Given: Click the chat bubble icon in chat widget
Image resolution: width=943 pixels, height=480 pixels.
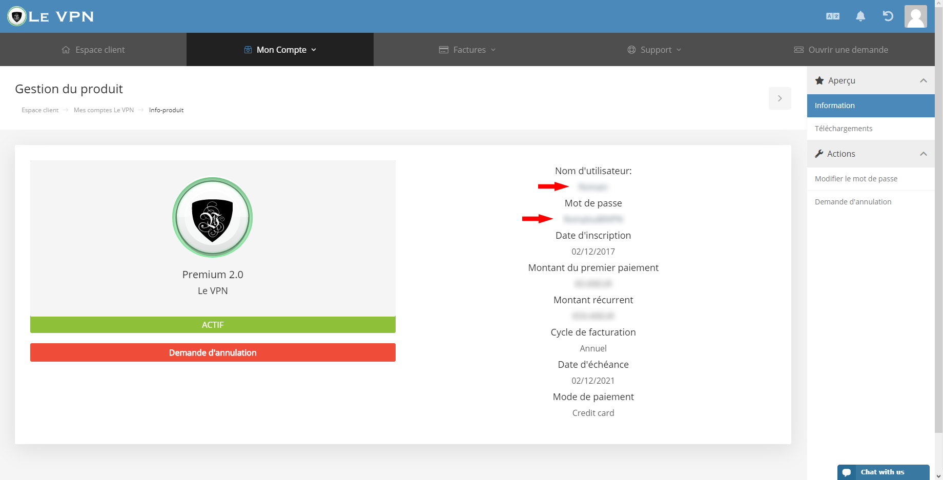Looking at the screenshot, I should pyautogui.click(x=847, y=472).
